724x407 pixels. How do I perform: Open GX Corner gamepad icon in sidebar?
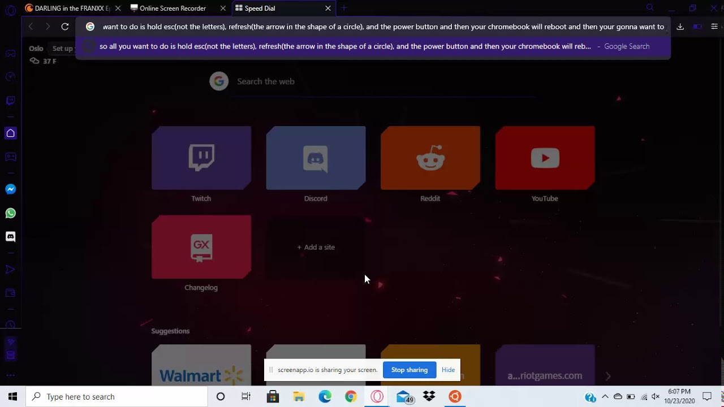click(10, 54)
